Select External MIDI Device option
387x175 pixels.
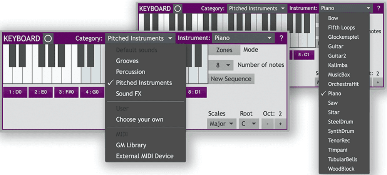[144, 156]
